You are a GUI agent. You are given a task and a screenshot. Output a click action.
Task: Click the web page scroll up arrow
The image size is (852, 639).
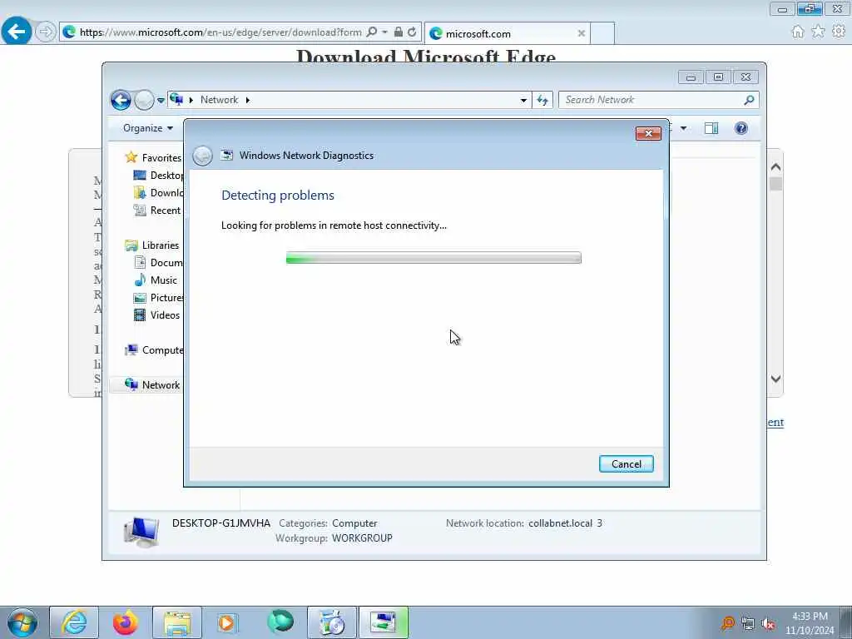click(776, 167)
